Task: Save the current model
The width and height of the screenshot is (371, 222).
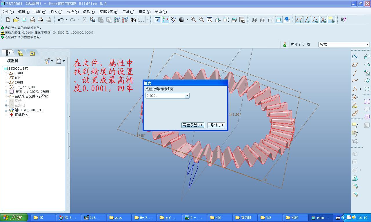Action: point(24,20)
